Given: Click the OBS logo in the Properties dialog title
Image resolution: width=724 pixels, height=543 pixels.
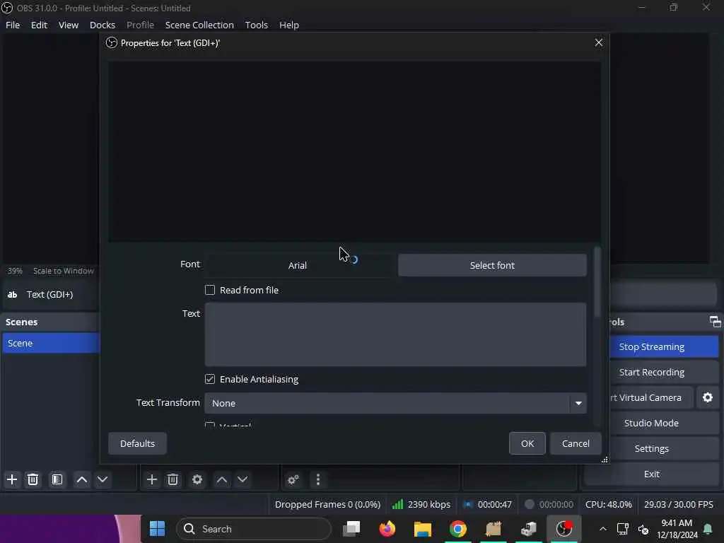Looking at the screenshot, I should point(111,43).
